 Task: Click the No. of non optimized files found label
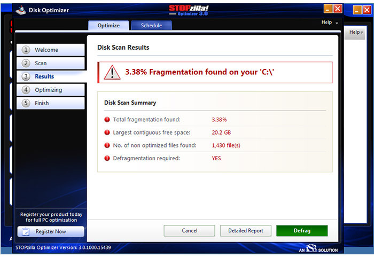coord(154,145)
